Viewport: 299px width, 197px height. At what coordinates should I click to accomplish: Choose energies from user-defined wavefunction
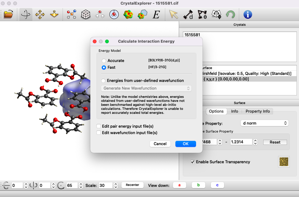coord(103,80)
